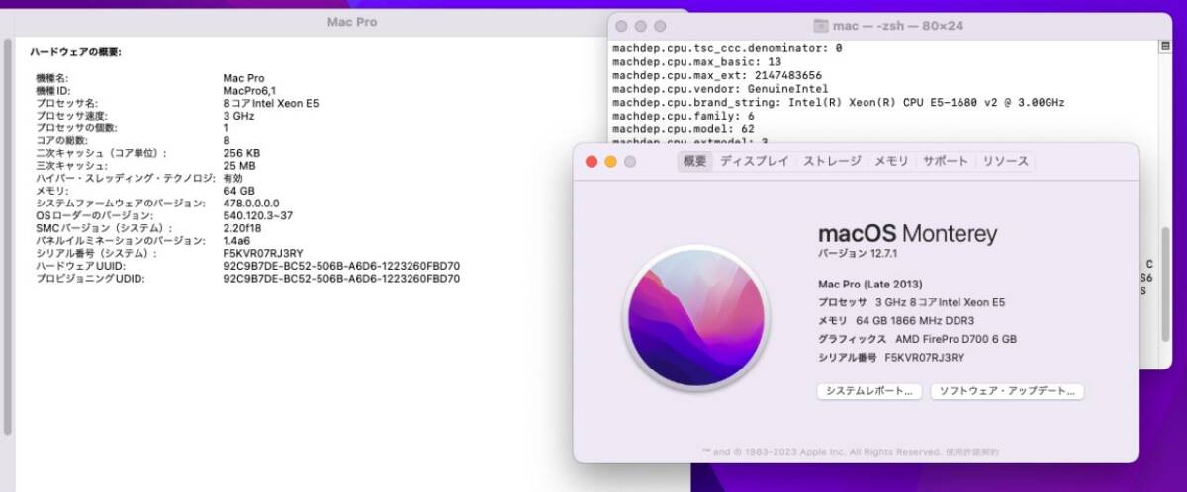Image resolution: width=1187 pixels, height=492 pixels.
Task: Click the 三次キャッシュ value 25 MB
Action: pos(238,166)
